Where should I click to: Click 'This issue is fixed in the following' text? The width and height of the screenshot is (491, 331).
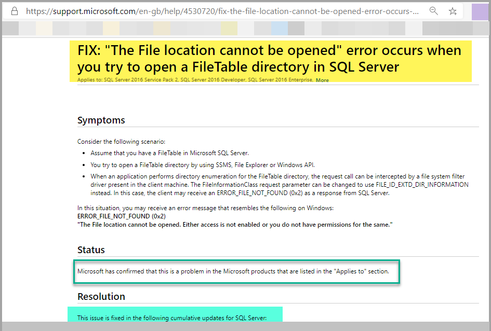click(x=172, y=318)
